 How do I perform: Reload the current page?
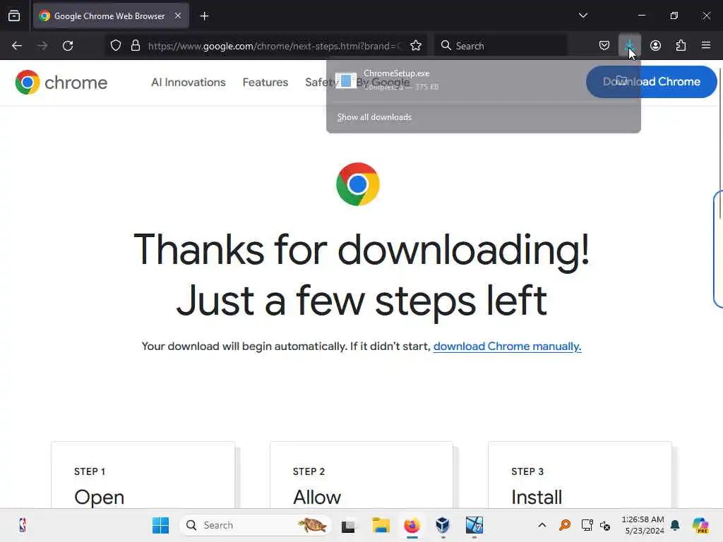(68, 46)
